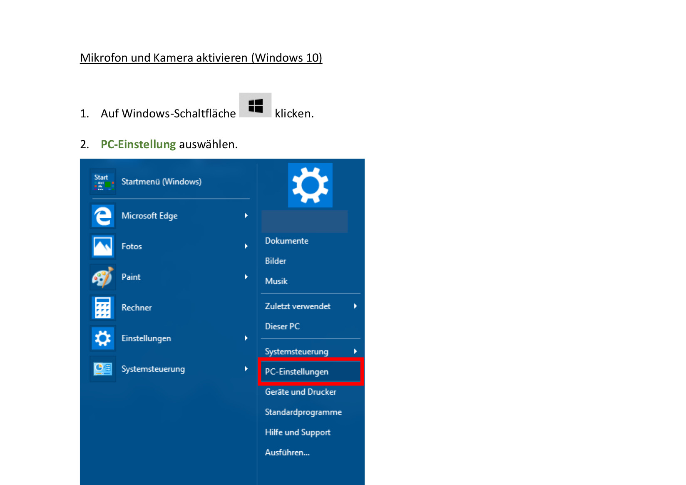The height and width of the screenshot is (485, 686).
Task: Expand the Fotos submenu arrow
Action: tap(246, 246)
